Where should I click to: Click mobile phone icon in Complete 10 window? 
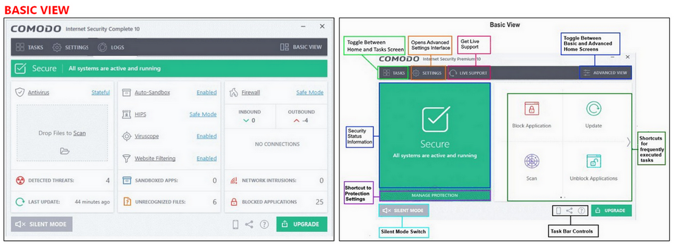pyautogui.click(x=236, y=225)
